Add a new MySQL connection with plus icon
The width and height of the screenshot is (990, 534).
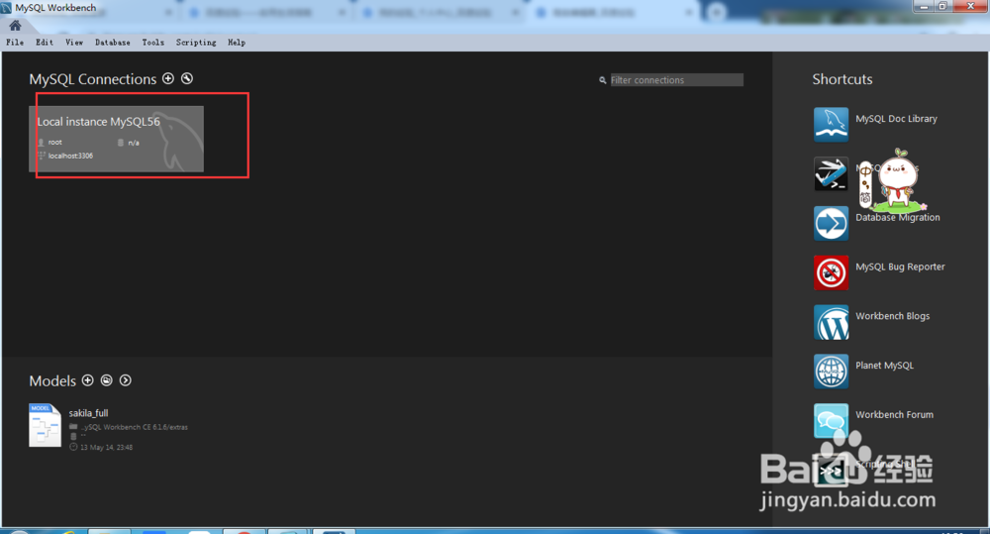(168, 78)
